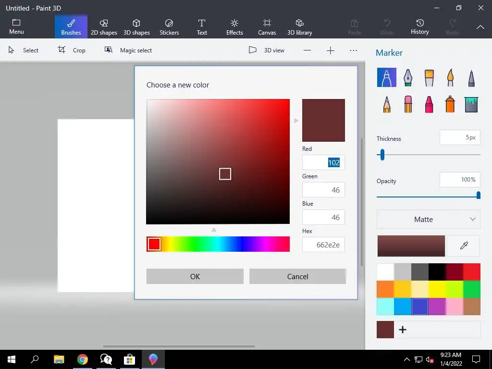Screen dimensions: 492x369
Task: Open the 3D library tab
Action: (300, 27)
